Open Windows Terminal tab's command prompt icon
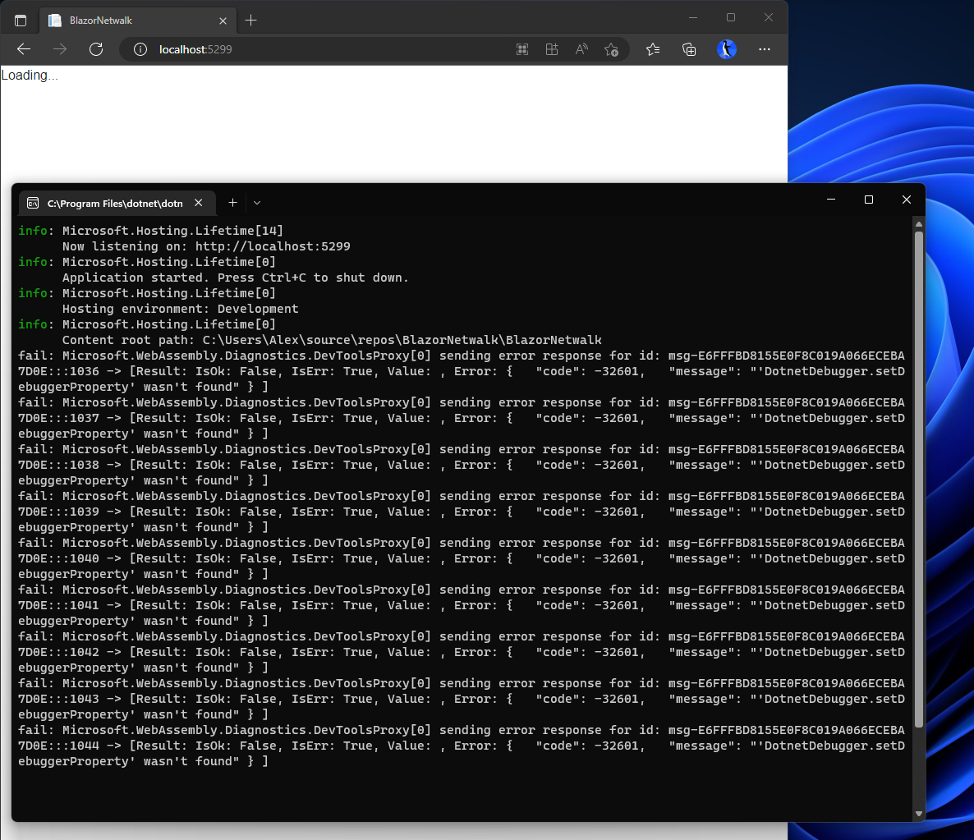The image size is (974, 840). click(x=32, y=202)
